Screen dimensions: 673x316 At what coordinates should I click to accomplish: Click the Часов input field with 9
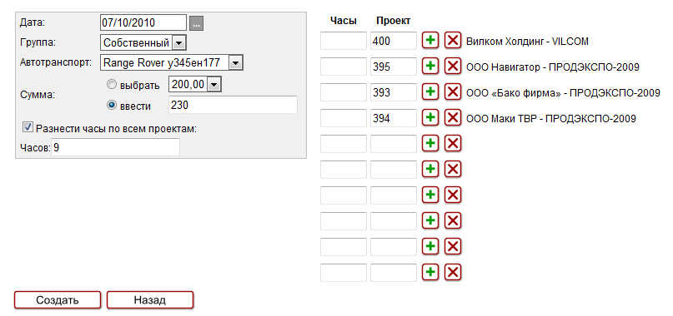[x=115, y=147]
